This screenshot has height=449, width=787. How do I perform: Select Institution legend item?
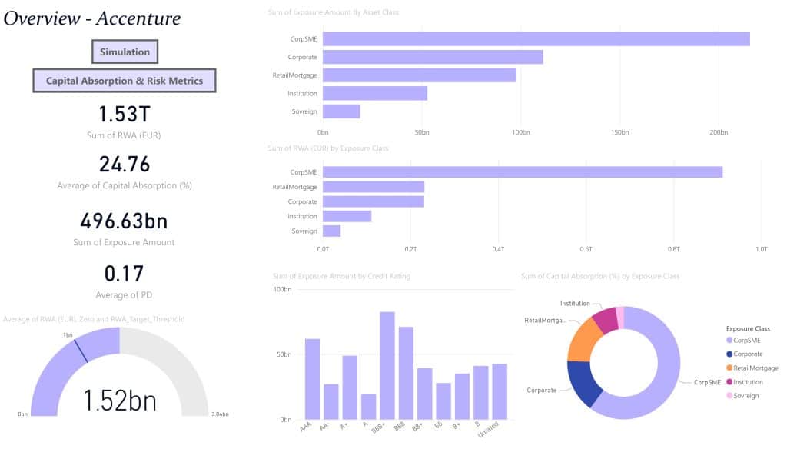coord(745,382)
